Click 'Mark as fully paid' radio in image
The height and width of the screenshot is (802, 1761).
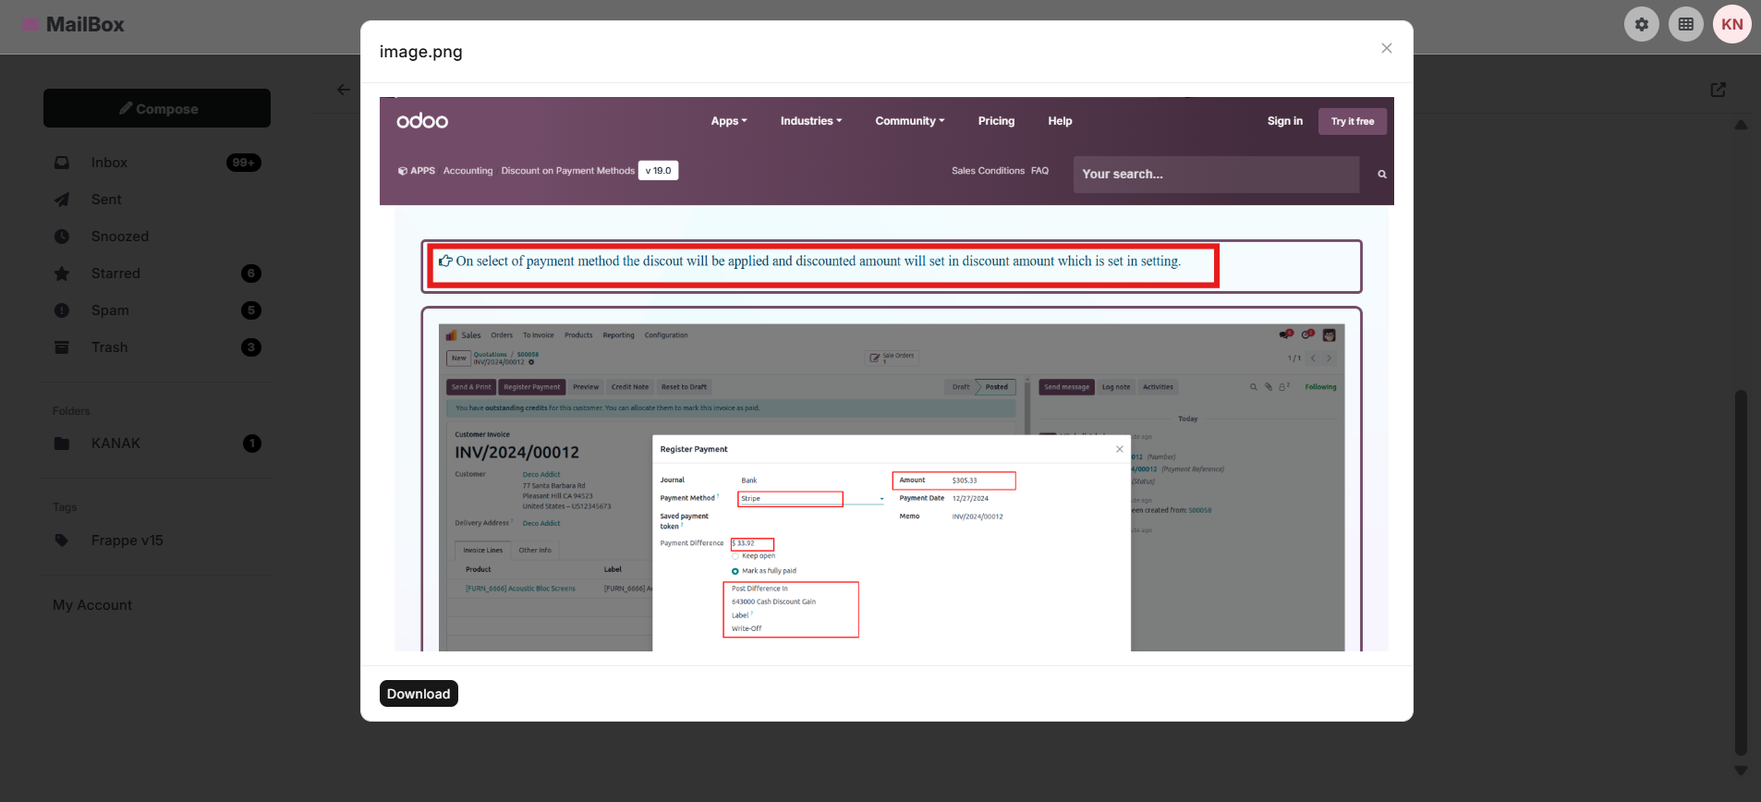(735, 571)
